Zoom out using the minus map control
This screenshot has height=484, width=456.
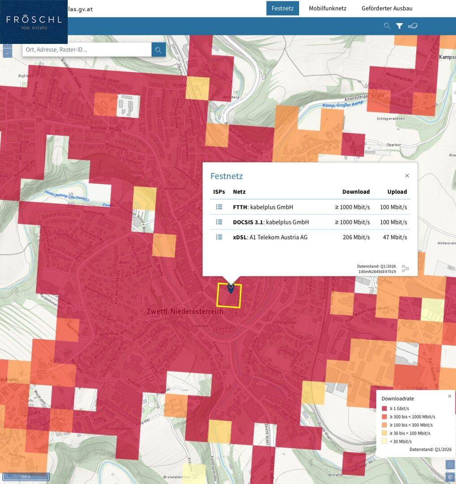click(8, 53)
